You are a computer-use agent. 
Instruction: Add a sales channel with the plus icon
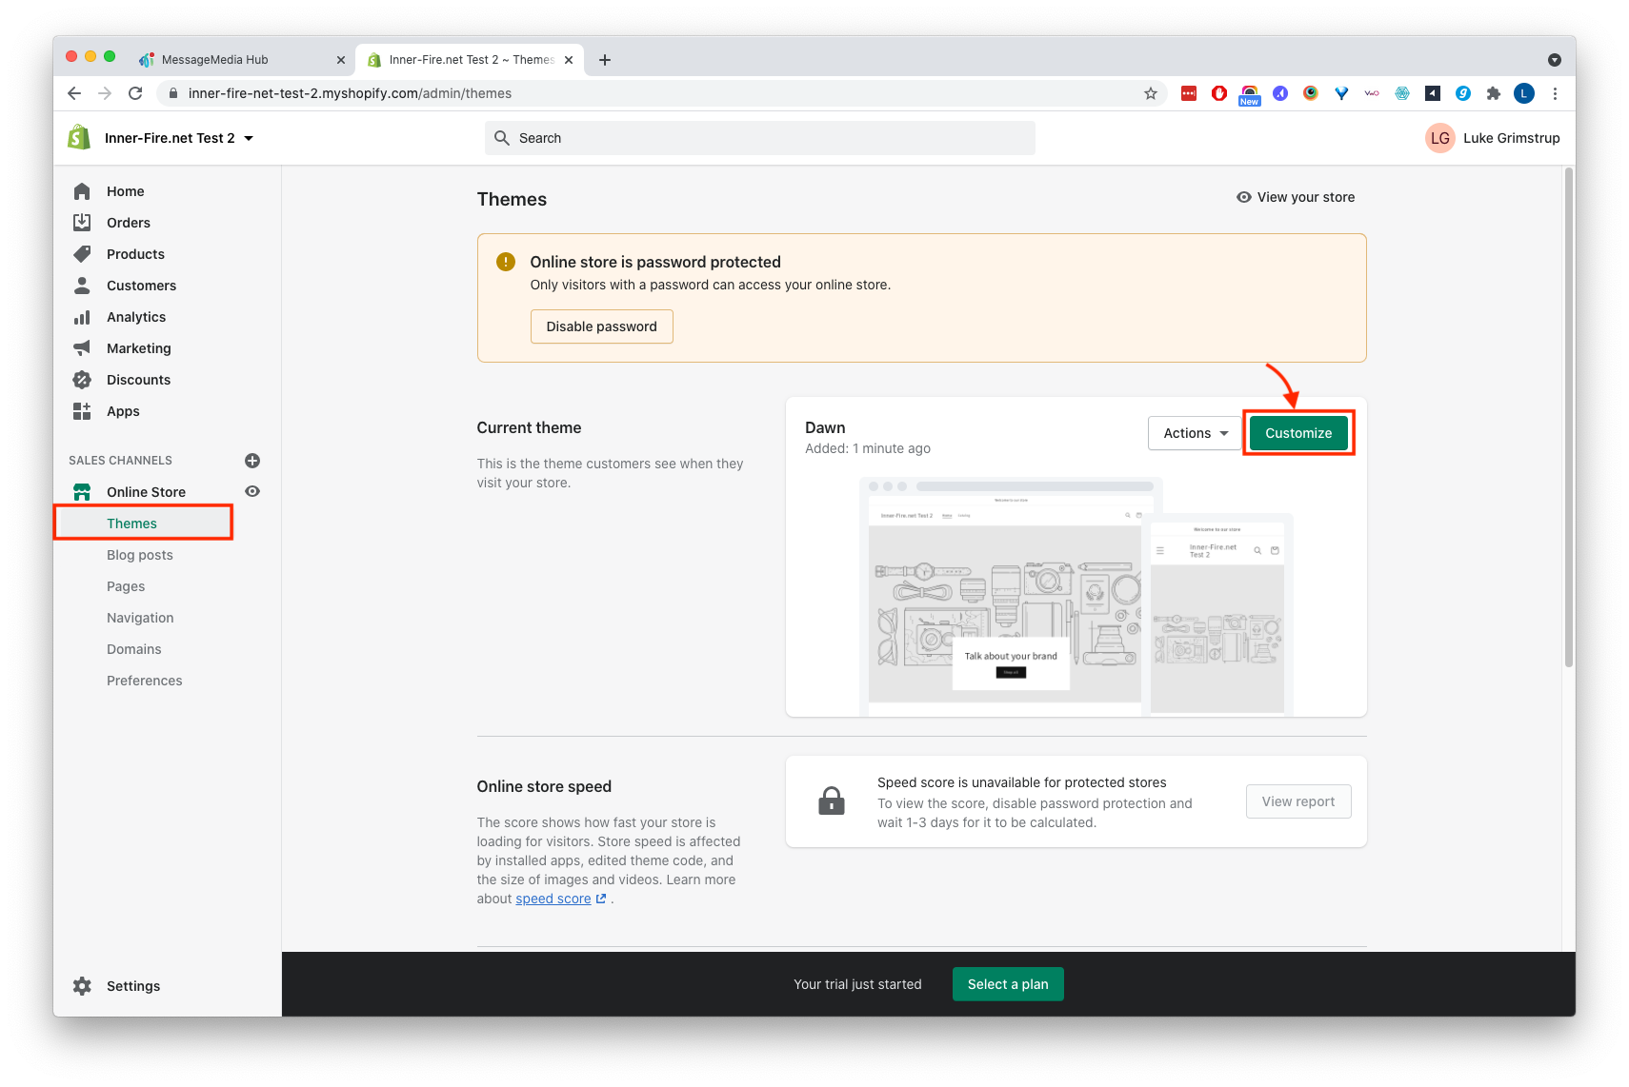[251, 460]
